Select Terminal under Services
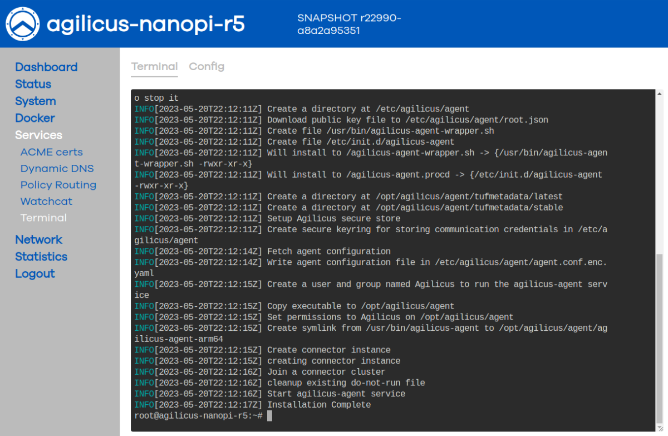Image resolution: width=668 pixels, height=436 pixels. 43,218
